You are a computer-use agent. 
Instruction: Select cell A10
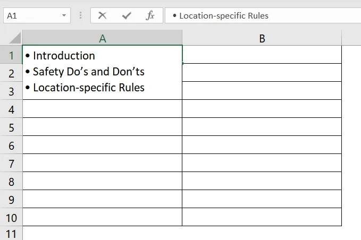tap(103, 217)
